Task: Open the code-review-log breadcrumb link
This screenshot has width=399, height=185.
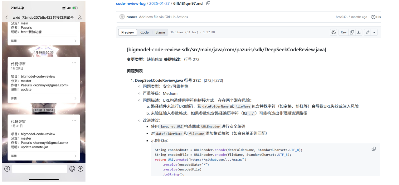Action: tap(131, 4)
